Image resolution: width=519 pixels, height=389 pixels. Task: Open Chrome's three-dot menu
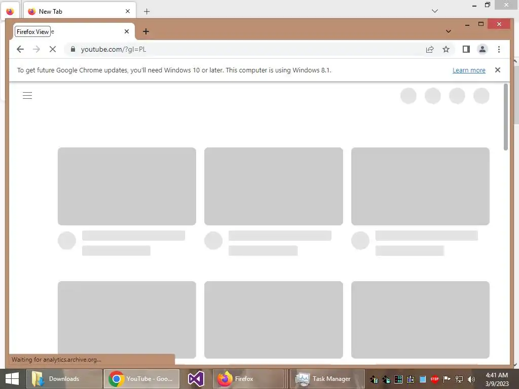499,49
